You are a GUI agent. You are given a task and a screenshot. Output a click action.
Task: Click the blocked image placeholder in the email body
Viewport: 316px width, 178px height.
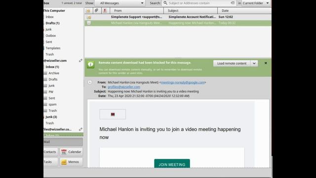pos(113,114)
